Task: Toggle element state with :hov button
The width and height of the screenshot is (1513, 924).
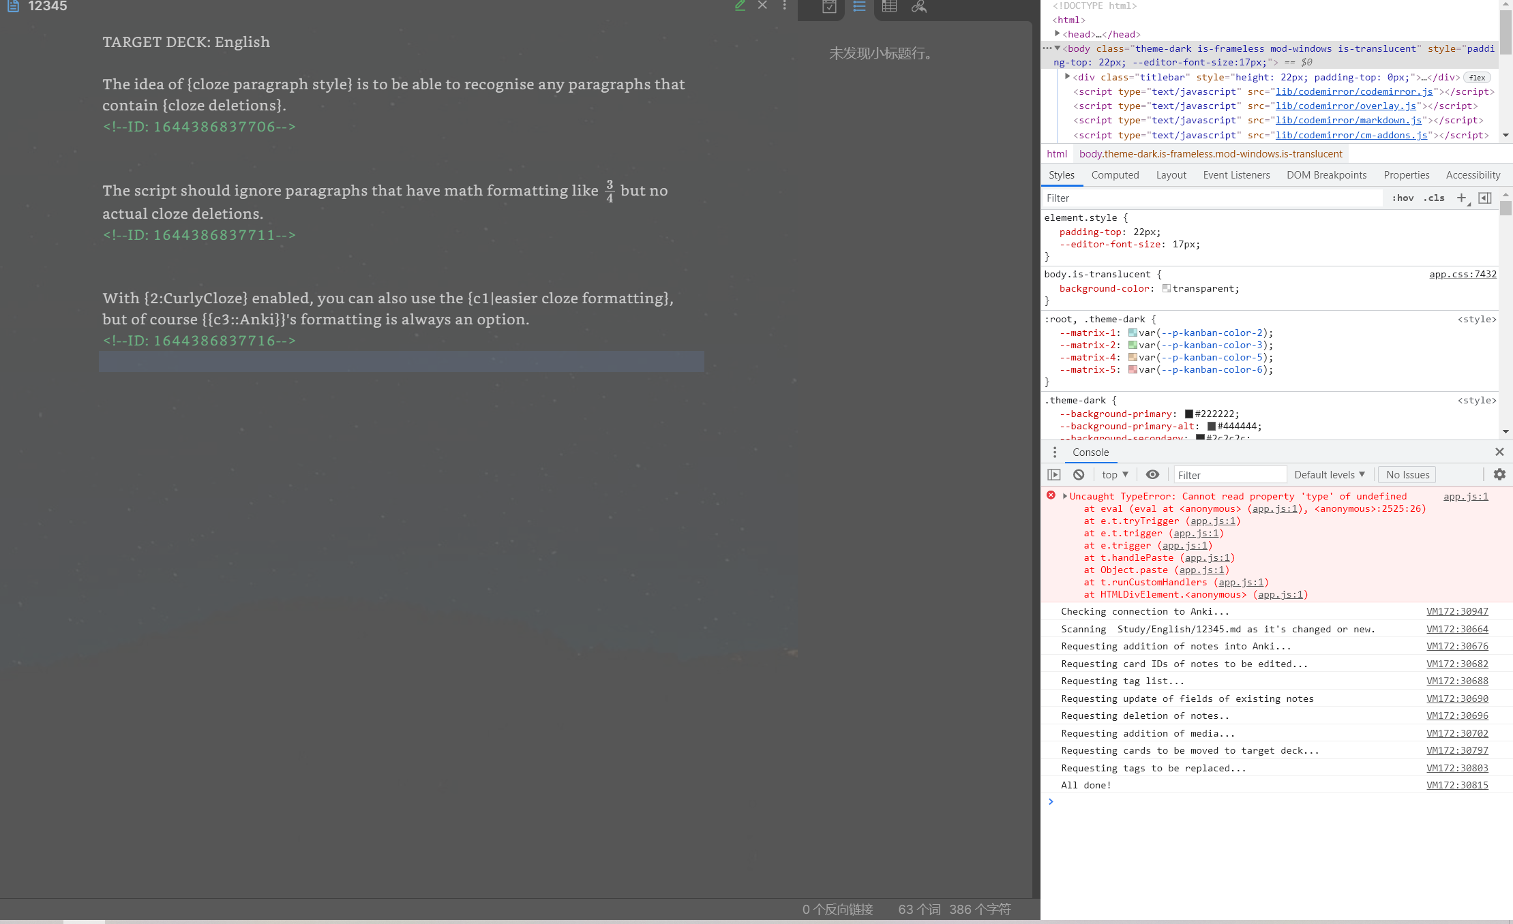Action: (x=1403, y=198)
